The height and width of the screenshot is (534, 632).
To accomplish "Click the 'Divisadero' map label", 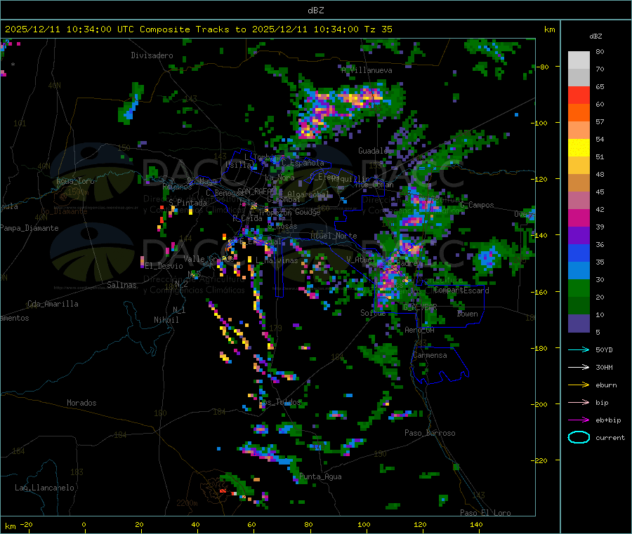I will pos(152,55).
